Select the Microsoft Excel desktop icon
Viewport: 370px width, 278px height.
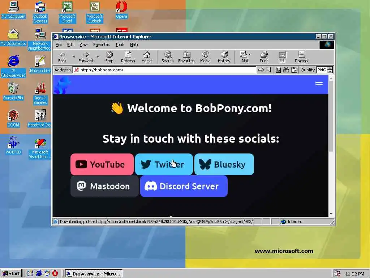[67, 12]
